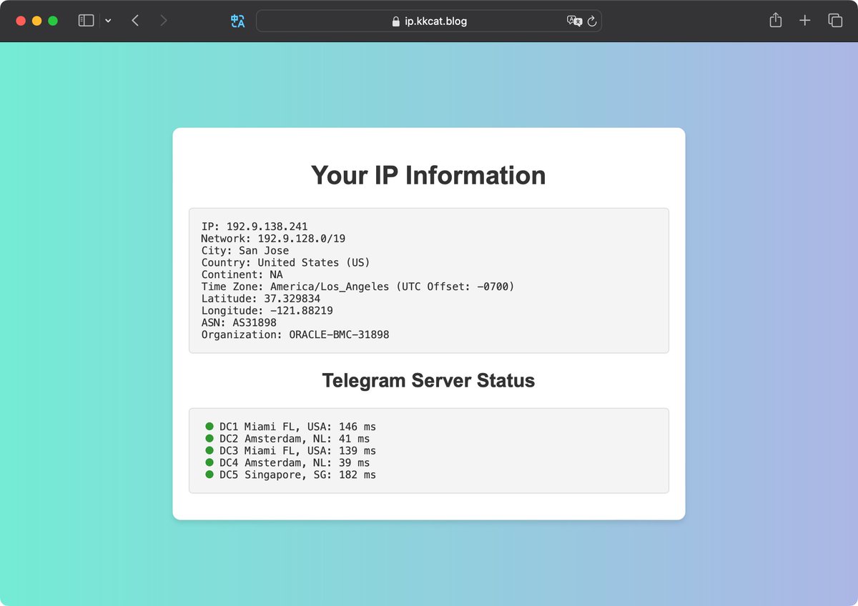The image size is (858, 606).
Task: Click the 'Telegram Server Status' heading
Action: 428,380
